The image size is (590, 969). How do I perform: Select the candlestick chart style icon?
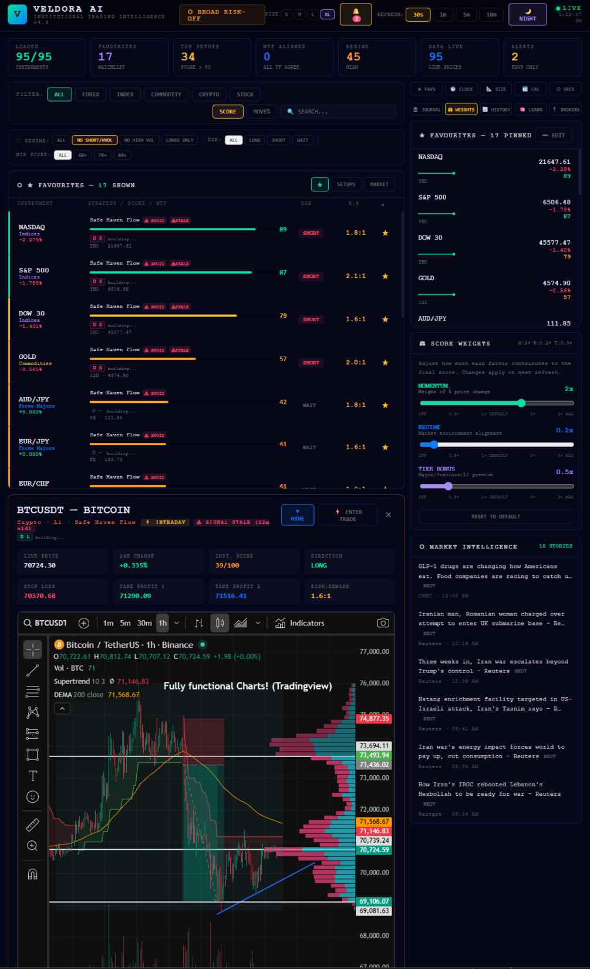pyautogui.click(x=220, y=623)
